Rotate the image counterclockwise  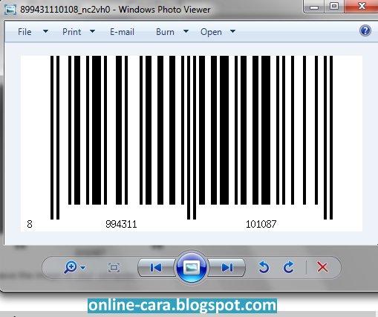[x=264, y=267]
